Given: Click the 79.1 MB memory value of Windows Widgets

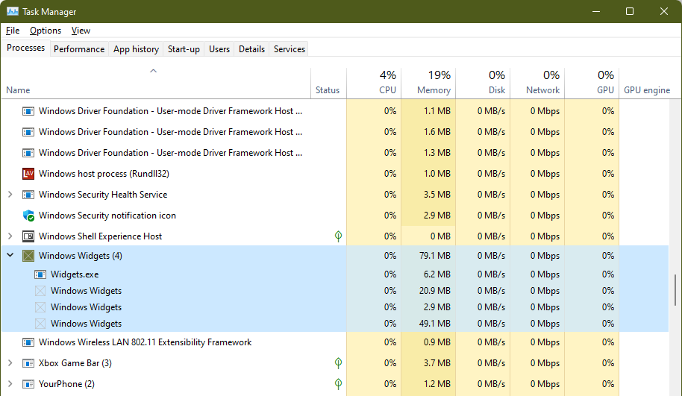Looking at the screenshot, I should click(434, 256).
